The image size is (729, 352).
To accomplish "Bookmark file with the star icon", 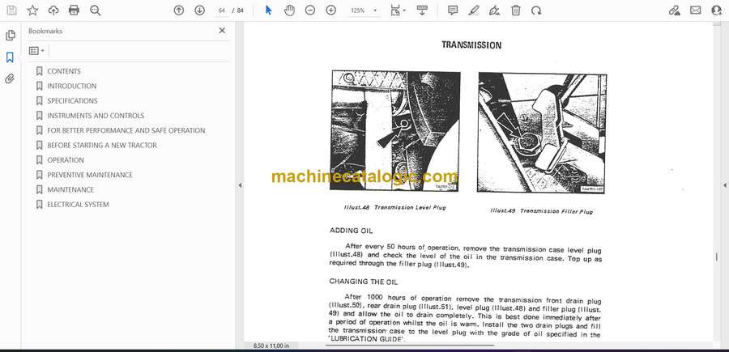I will [32, 11].
